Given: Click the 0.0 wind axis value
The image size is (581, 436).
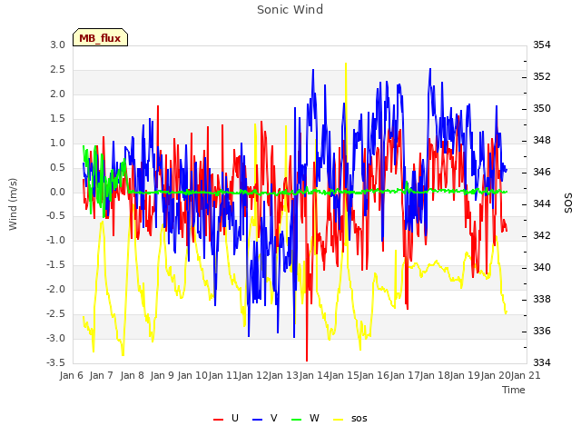Looking at the screenshot, I should coord(57,192).
